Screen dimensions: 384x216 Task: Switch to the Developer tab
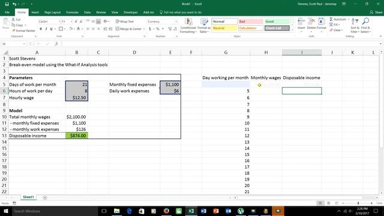pos(131,12)
